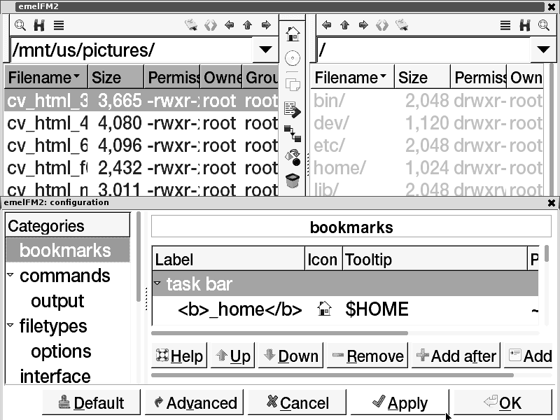
Task: Click the Size column header in left pane
Action: pyautogui.click(x=115, y=77)
